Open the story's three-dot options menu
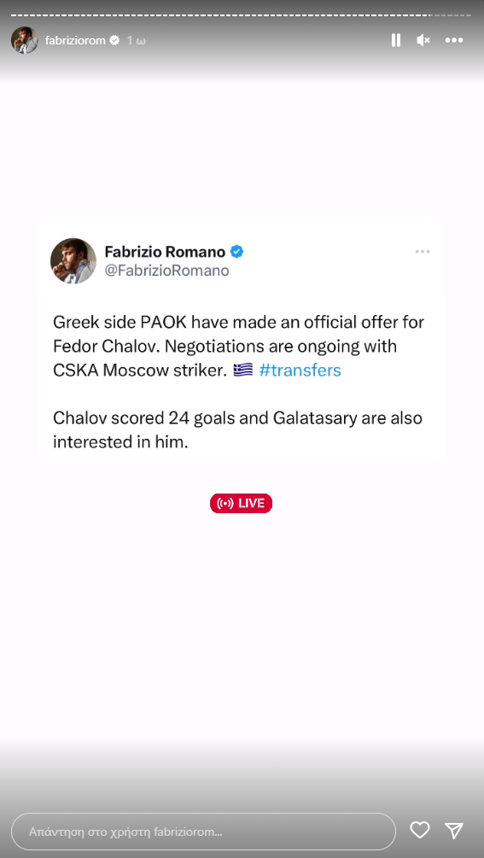 (454, 40)
